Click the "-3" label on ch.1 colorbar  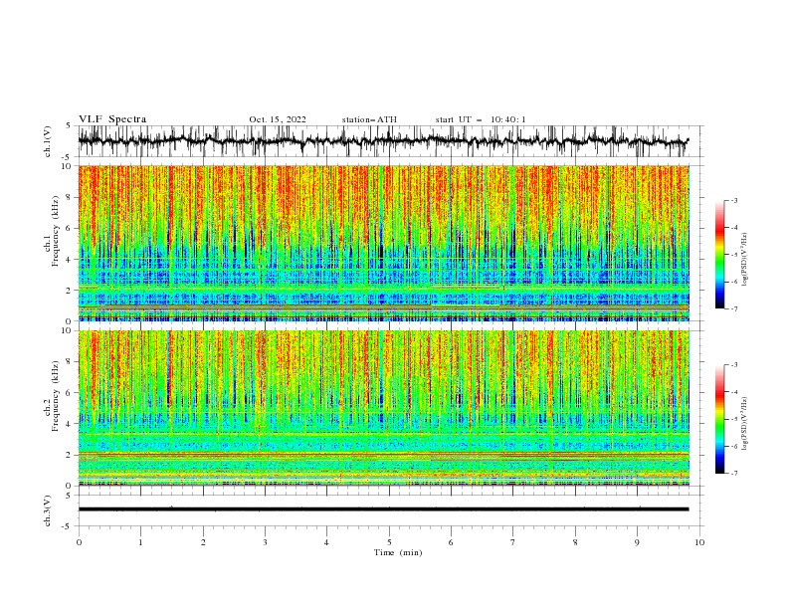pos(734,200)
